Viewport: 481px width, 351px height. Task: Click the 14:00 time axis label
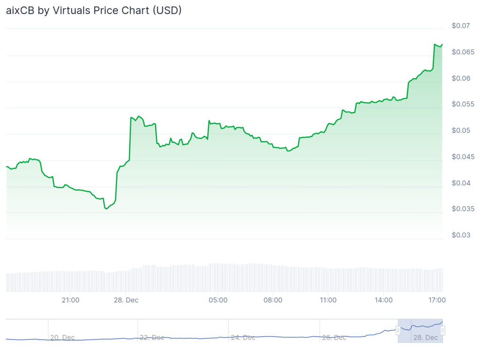(384, 300)
